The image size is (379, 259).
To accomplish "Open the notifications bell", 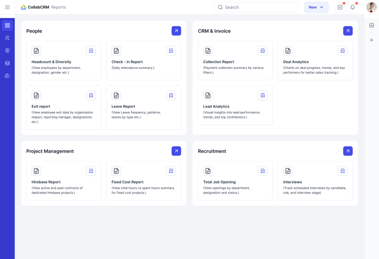I will coord(353,7).
